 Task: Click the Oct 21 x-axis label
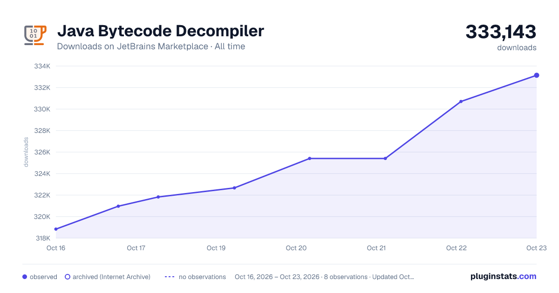pyautogui.click(x=376, y=248)
